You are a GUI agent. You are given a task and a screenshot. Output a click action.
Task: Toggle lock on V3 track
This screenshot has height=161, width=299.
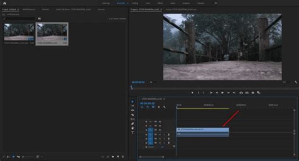(x=146, y=122)
